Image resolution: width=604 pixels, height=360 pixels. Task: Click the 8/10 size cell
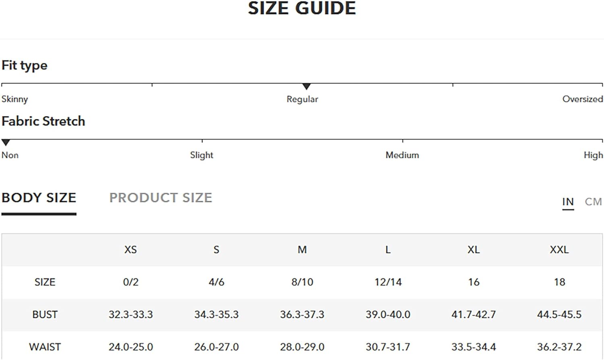tap(302, 282)
